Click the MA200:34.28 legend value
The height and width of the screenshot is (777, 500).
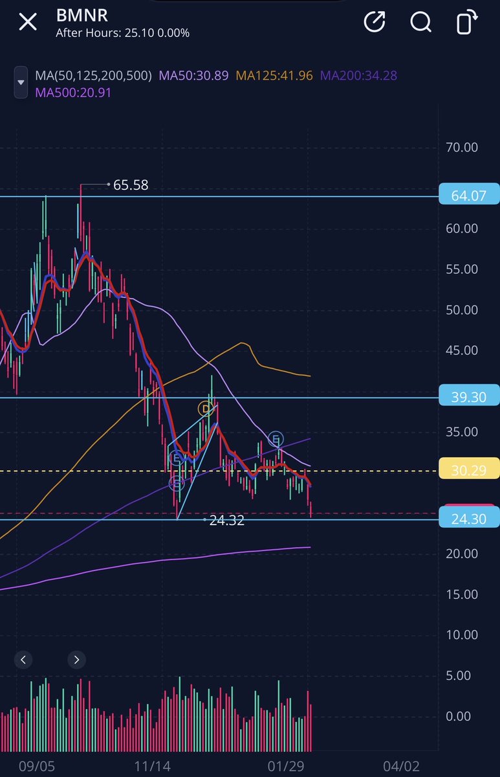pyautogui.click(x=358, y=76)
